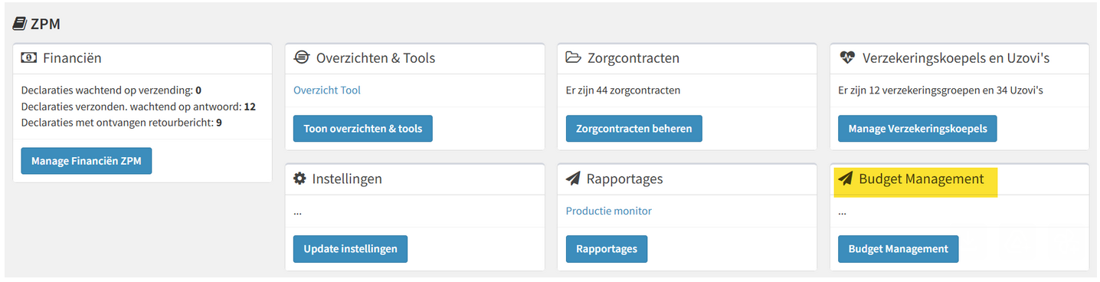Screen dimensions: 1100x282
Task: Open the Rapportages button
Action: click(x=607, y=249)
